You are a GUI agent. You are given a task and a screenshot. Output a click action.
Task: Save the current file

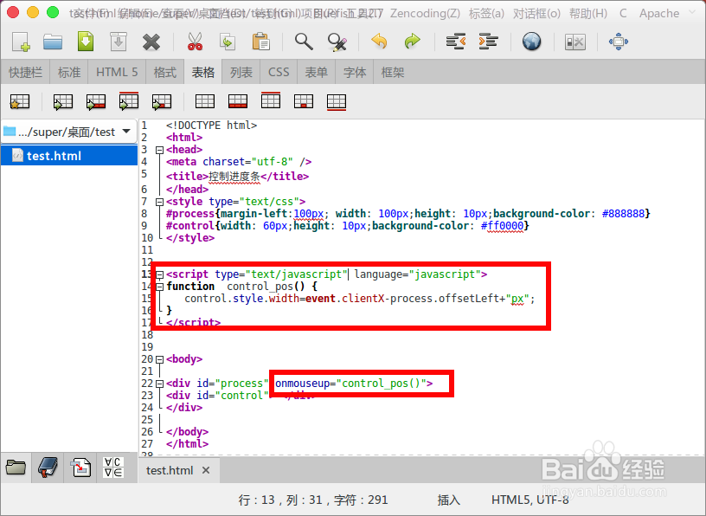[86, 42]
